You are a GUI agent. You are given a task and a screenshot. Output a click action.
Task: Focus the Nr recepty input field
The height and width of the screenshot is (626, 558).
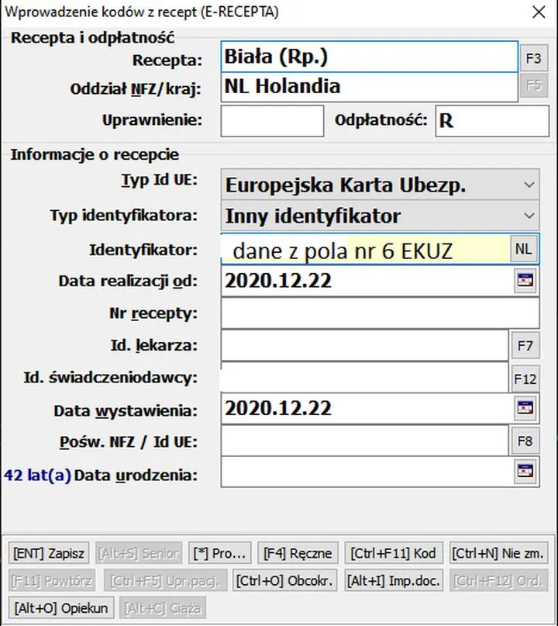point(379,313)
